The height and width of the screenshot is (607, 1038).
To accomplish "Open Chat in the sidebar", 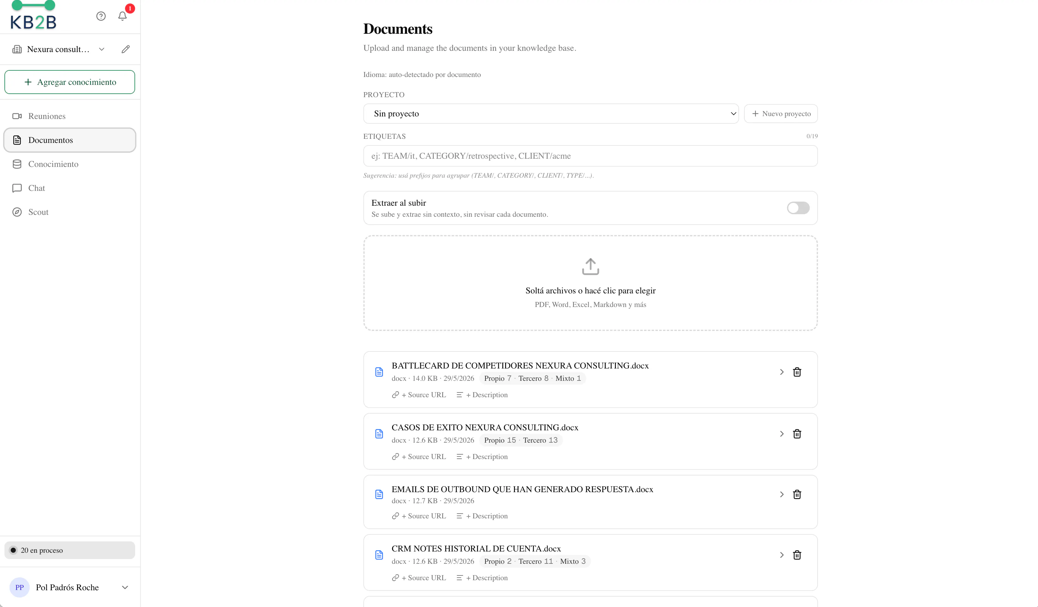I will click(70, 188).
